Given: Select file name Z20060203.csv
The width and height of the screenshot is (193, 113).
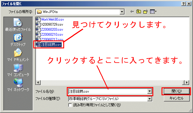Looking at the screenshot, I should point(52,30).
